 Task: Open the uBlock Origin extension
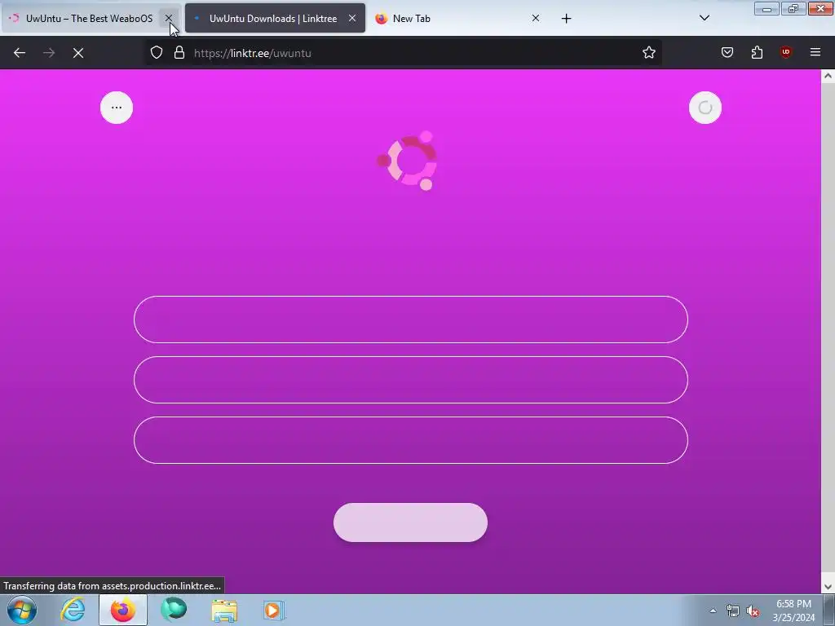coord(786,52)
